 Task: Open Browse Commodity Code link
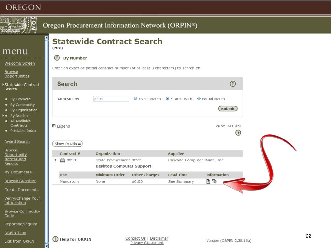pos(22,214)
